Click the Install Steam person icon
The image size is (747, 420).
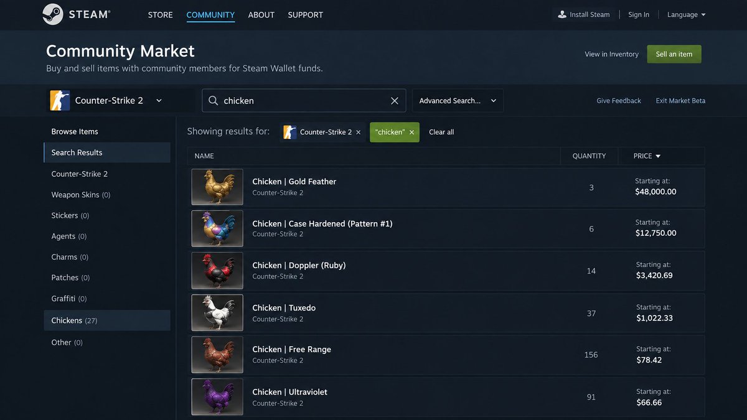point(562,14)
